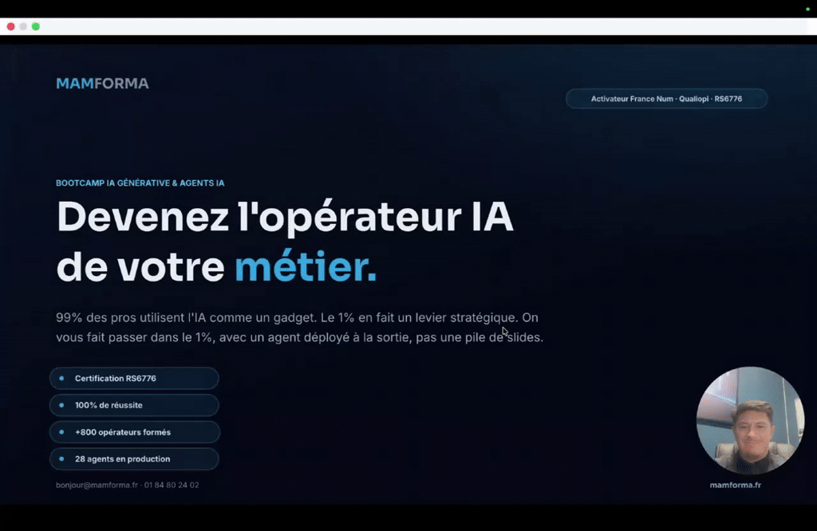Click the Devenez l'opérateur IA heading line

tap(285, 217)
